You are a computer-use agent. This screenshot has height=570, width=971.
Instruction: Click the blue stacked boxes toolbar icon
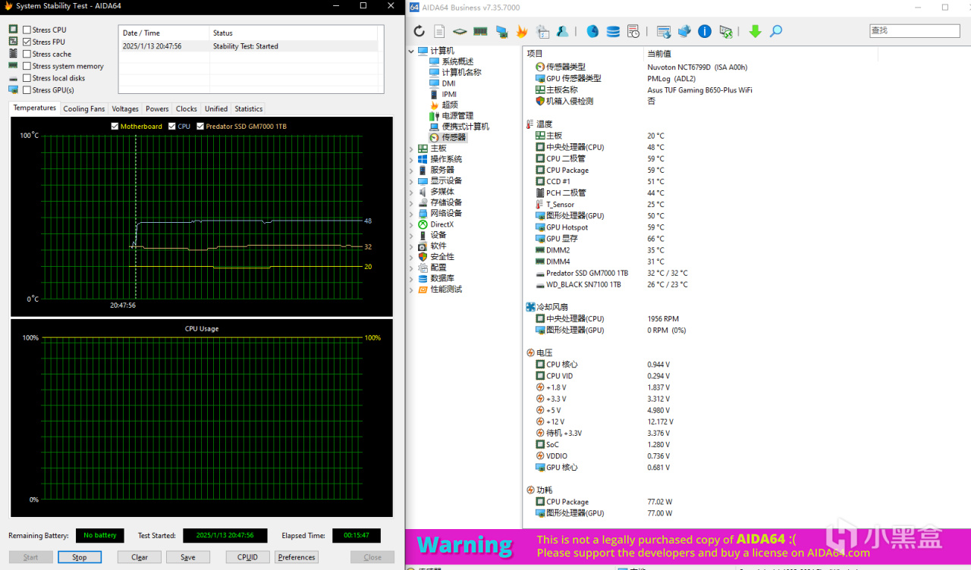(684, 31)
